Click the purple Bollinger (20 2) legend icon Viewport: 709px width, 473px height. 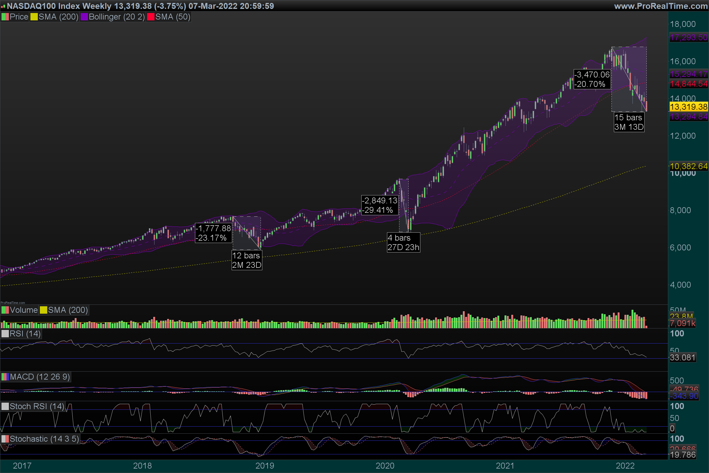84,17
